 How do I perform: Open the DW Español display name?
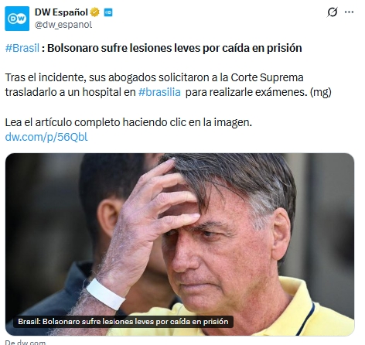61,12
